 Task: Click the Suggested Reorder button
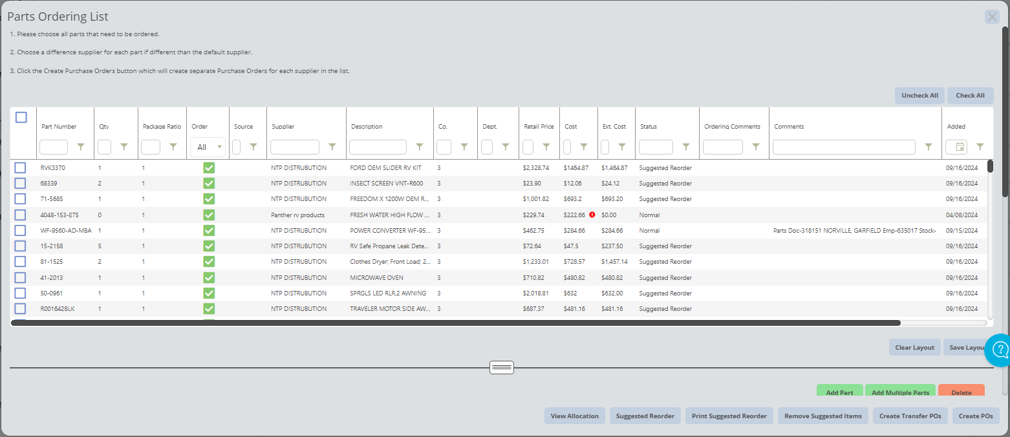coord(645,416)
